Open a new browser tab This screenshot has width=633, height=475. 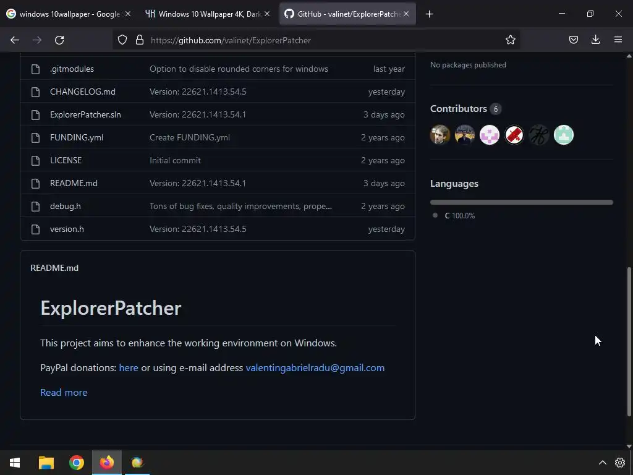[429, 14]
